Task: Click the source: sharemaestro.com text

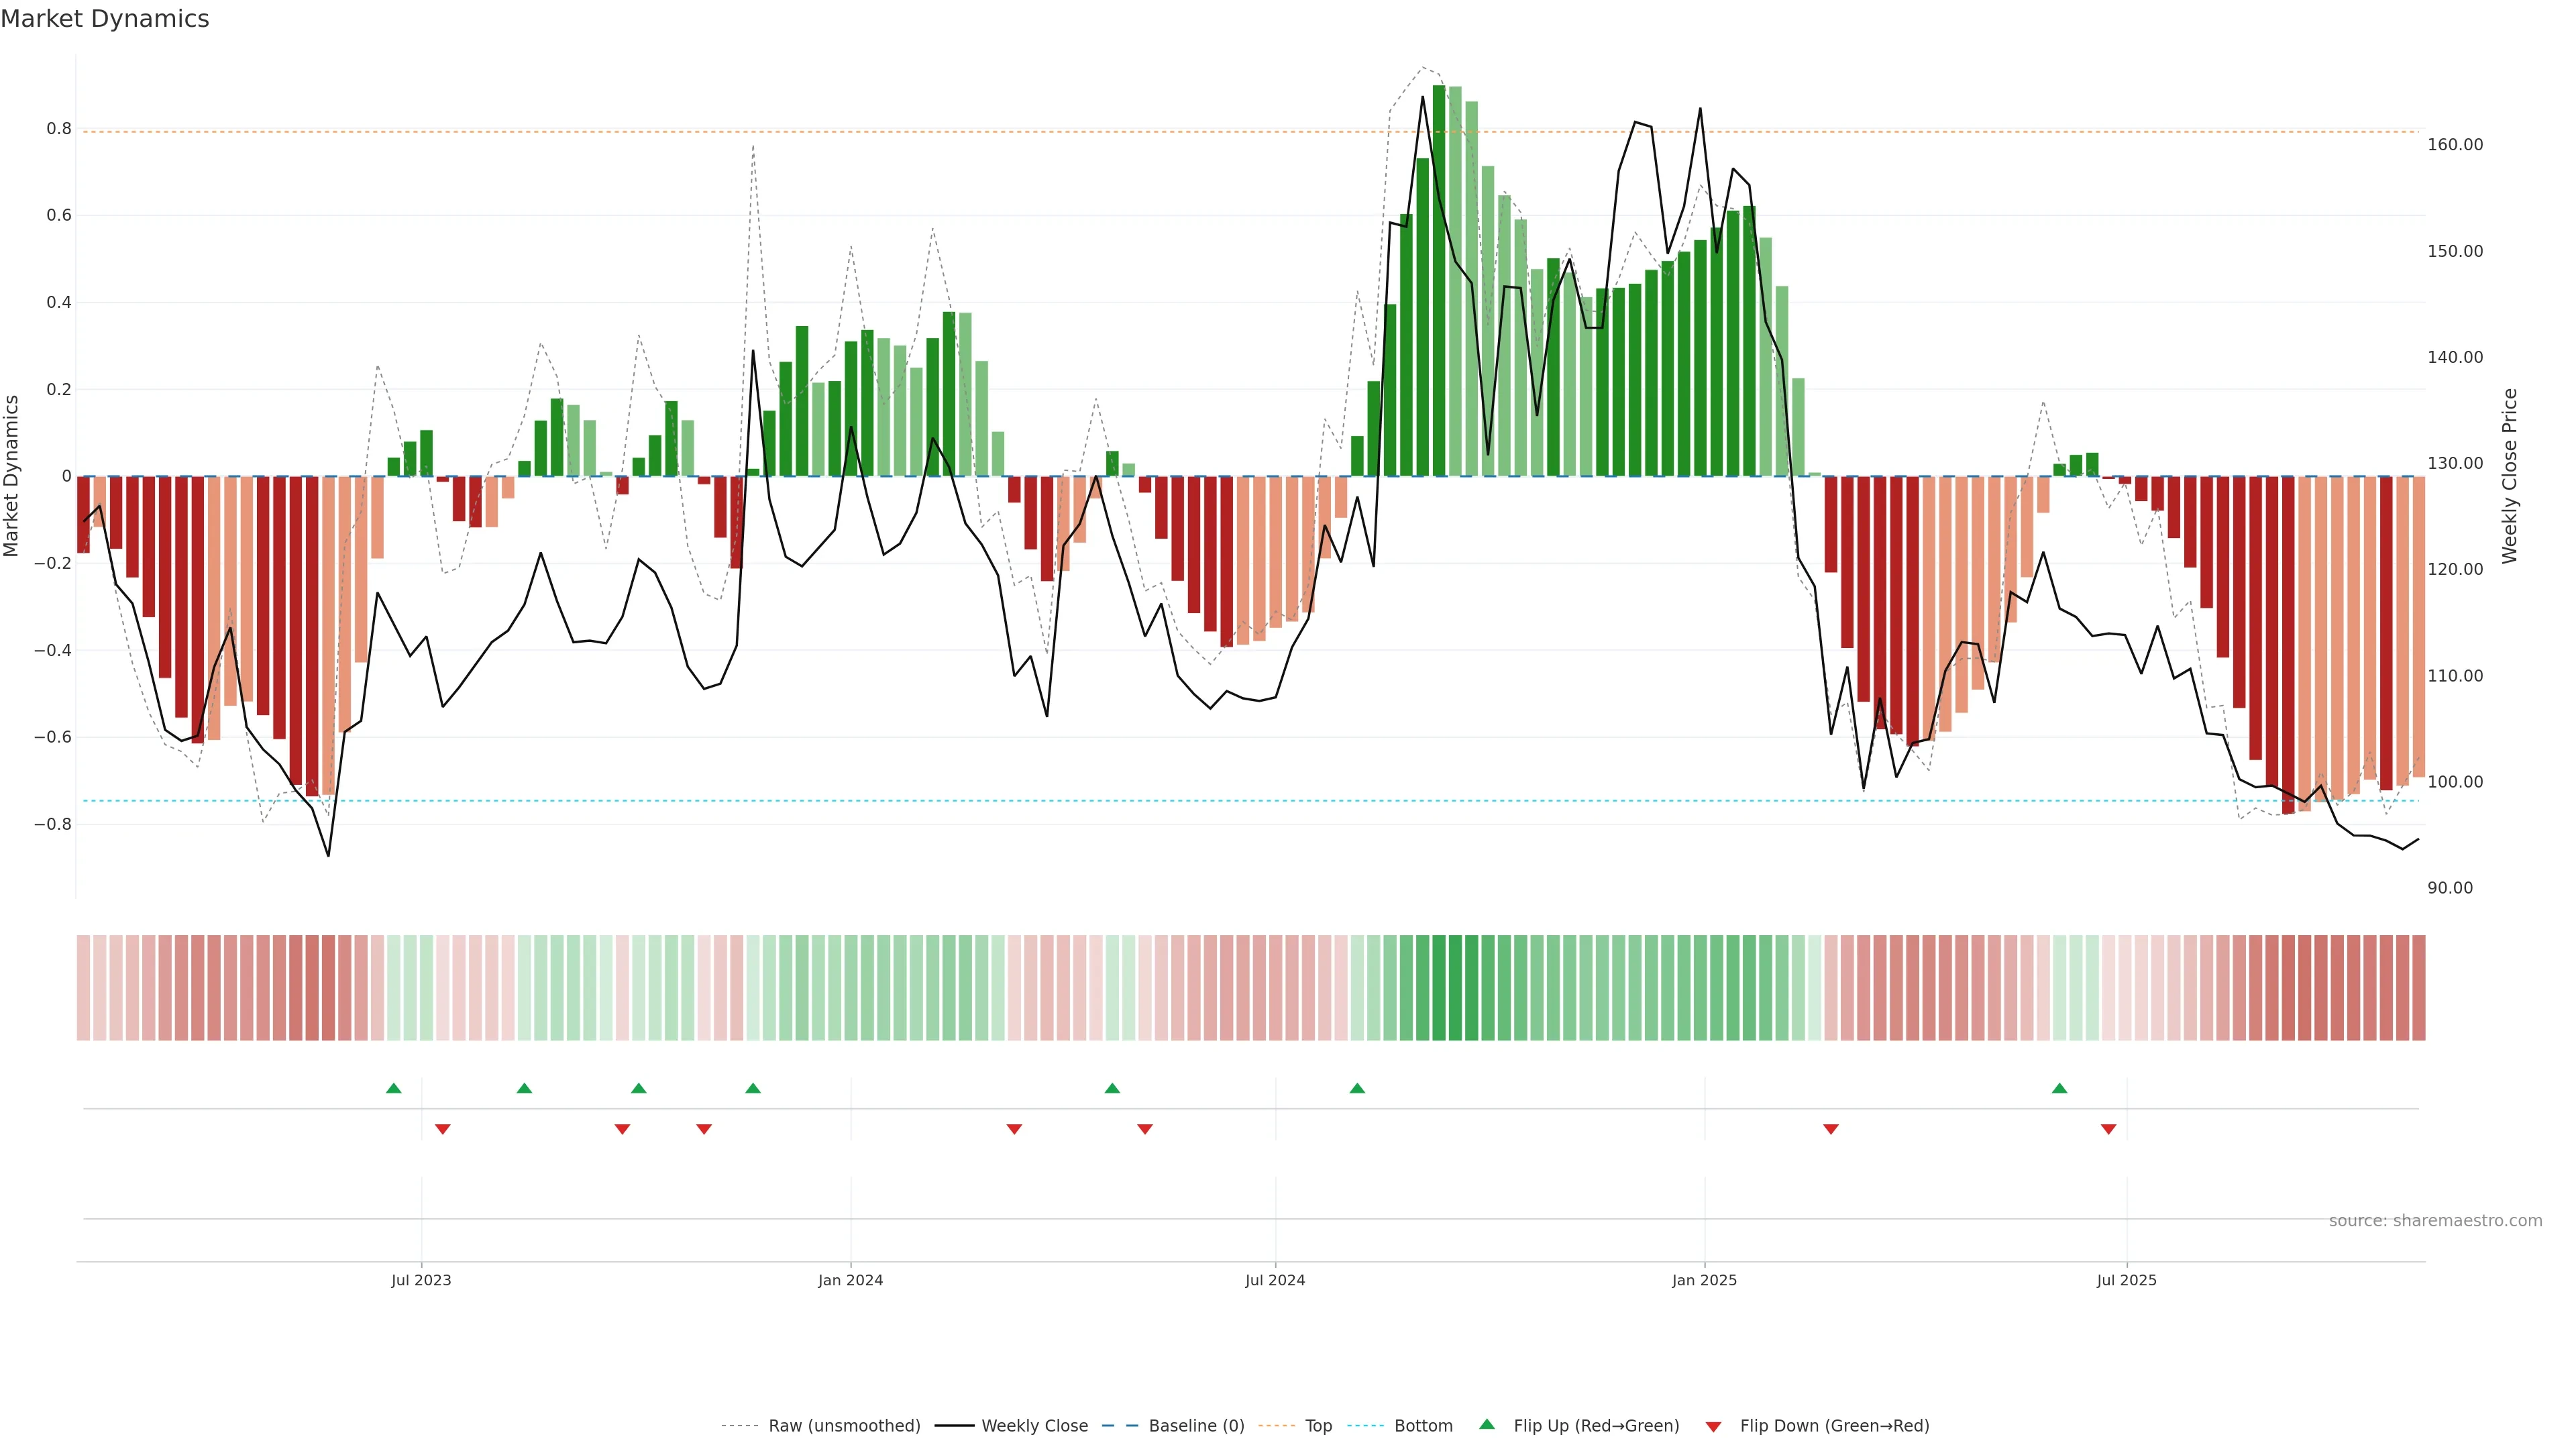Action: (x=2435, y=1221)
